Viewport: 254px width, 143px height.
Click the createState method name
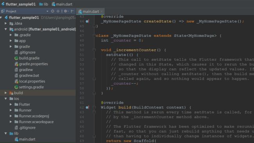click(x=157, y=21)
